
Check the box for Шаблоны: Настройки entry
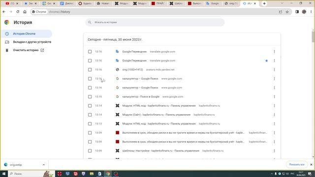(x=90, y=151)
